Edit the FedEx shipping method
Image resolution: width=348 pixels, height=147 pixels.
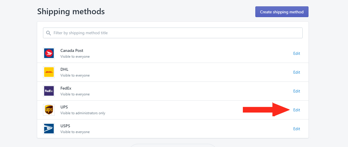(297, 91)
